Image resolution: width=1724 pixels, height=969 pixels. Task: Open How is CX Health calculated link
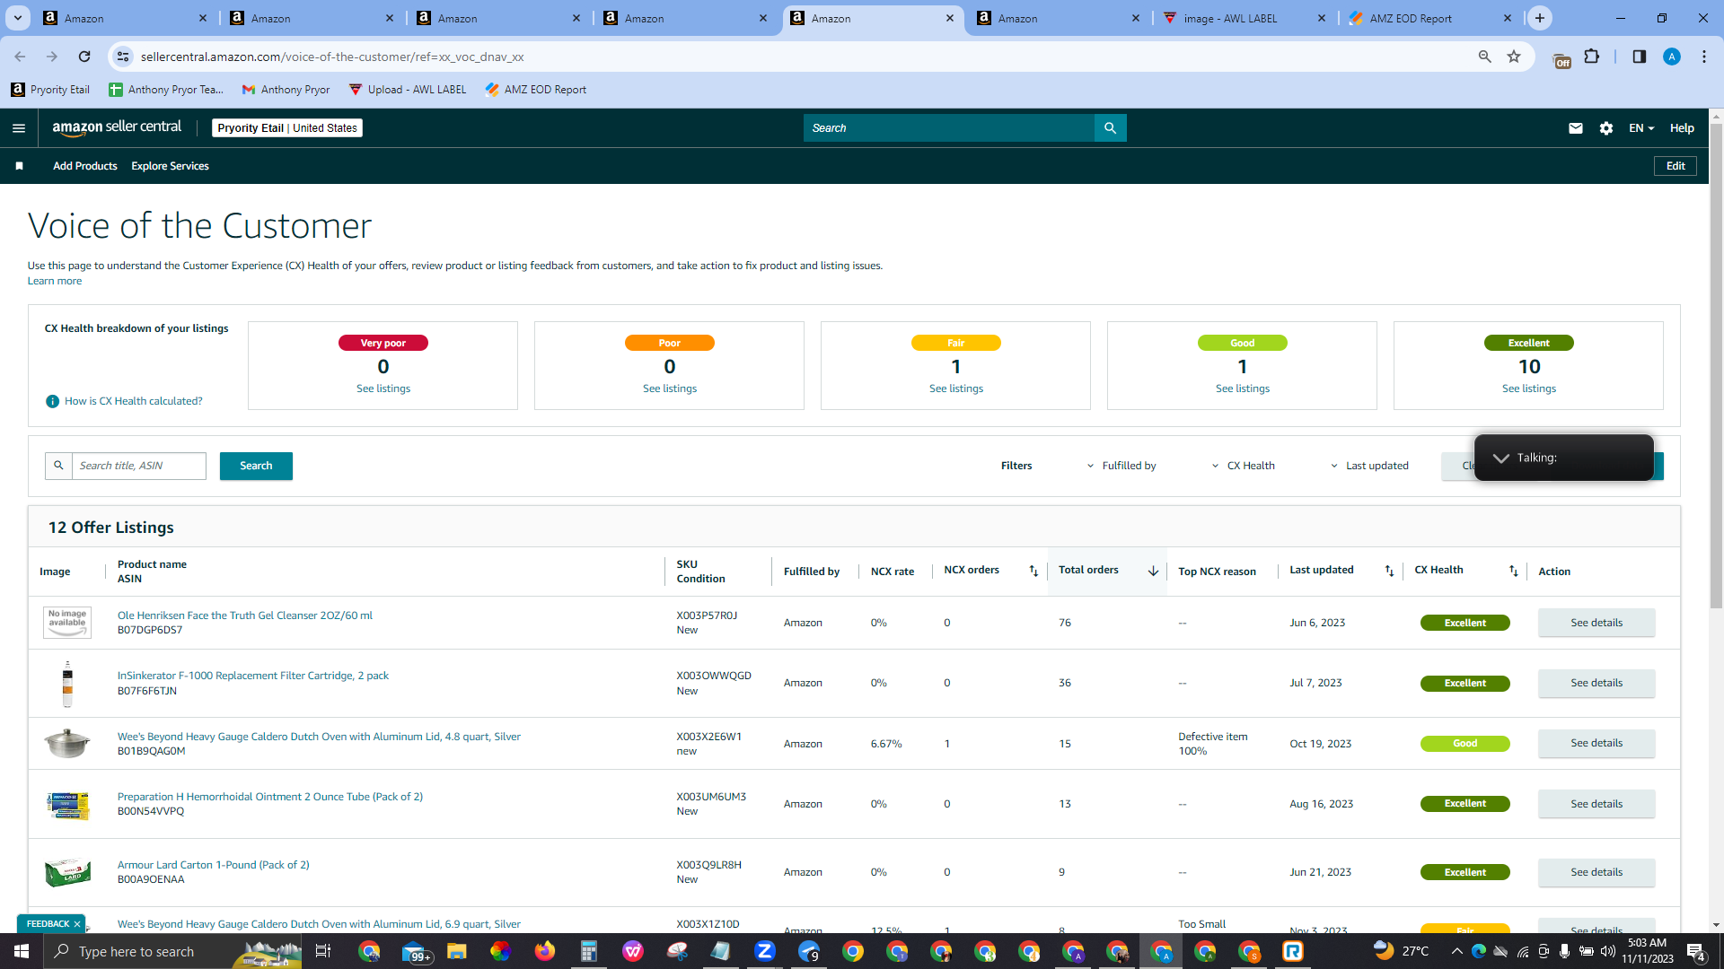(x=134, y=401)
